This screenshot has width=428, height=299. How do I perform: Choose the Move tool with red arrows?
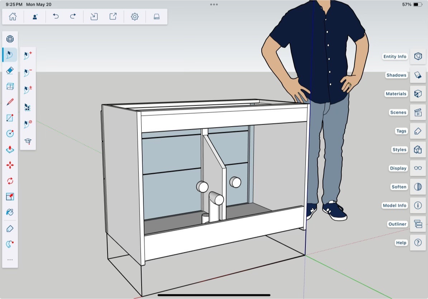(10, 165)
